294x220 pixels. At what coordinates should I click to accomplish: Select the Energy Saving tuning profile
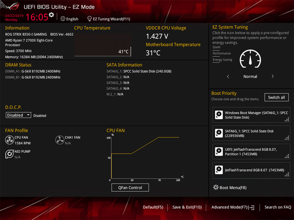point(223,59)
